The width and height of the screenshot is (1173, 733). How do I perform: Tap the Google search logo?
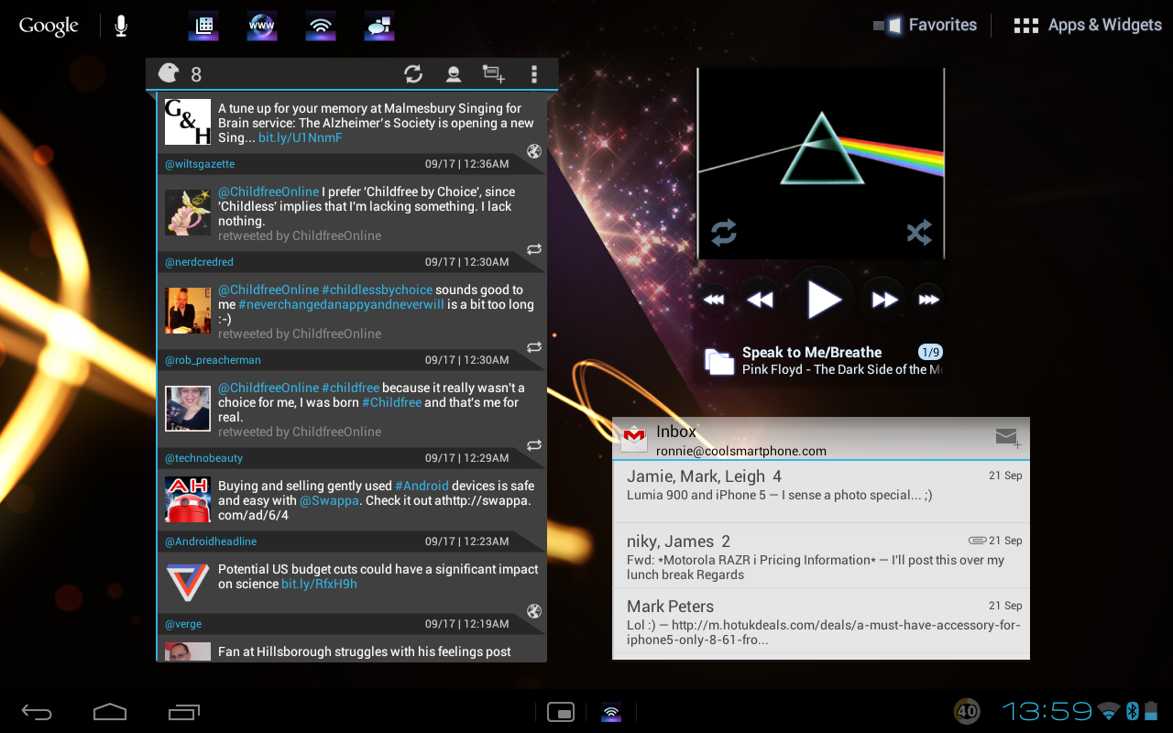[49, 26]
